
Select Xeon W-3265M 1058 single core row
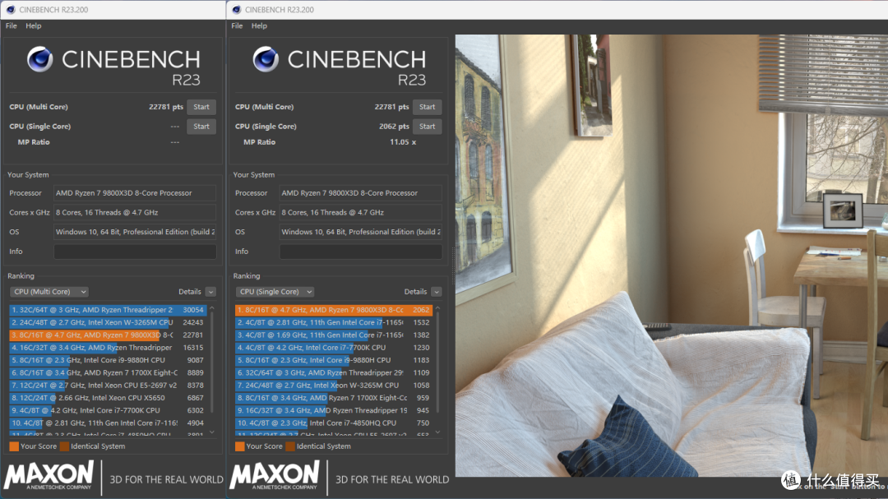coord(334,386)
